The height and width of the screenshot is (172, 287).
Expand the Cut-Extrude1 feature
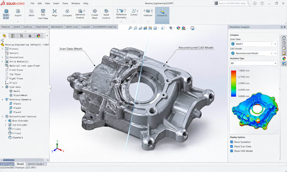click(x=5, y=125)
